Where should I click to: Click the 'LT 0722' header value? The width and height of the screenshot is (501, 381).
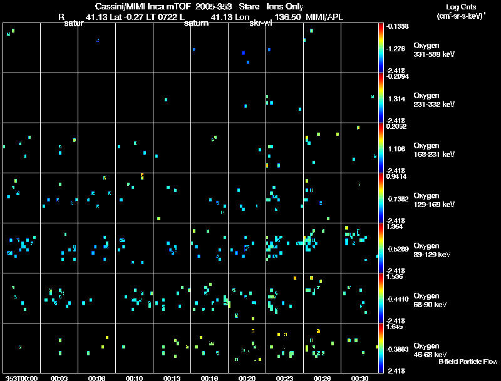(x=162, y=17)
